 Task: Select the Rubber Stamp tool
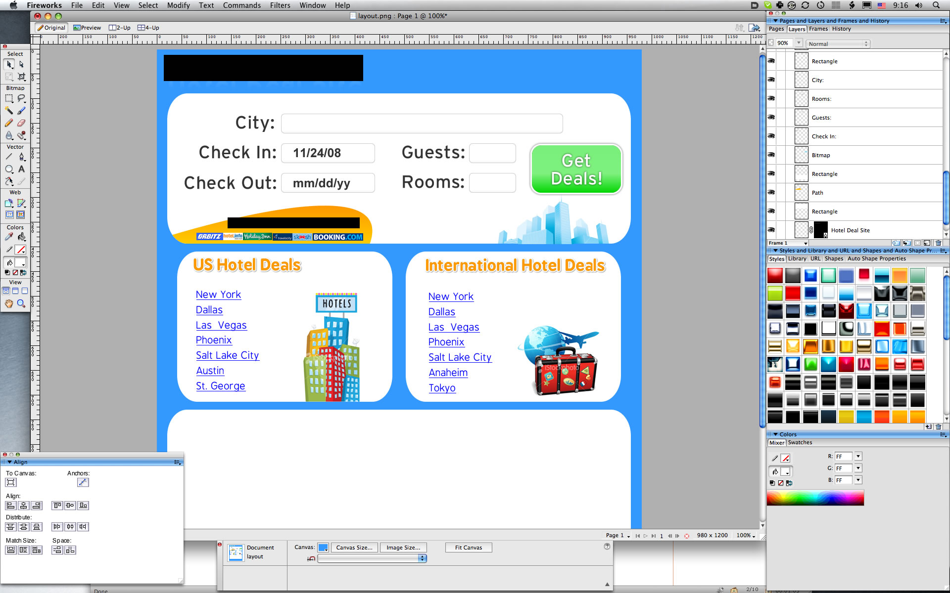[21, 135]
